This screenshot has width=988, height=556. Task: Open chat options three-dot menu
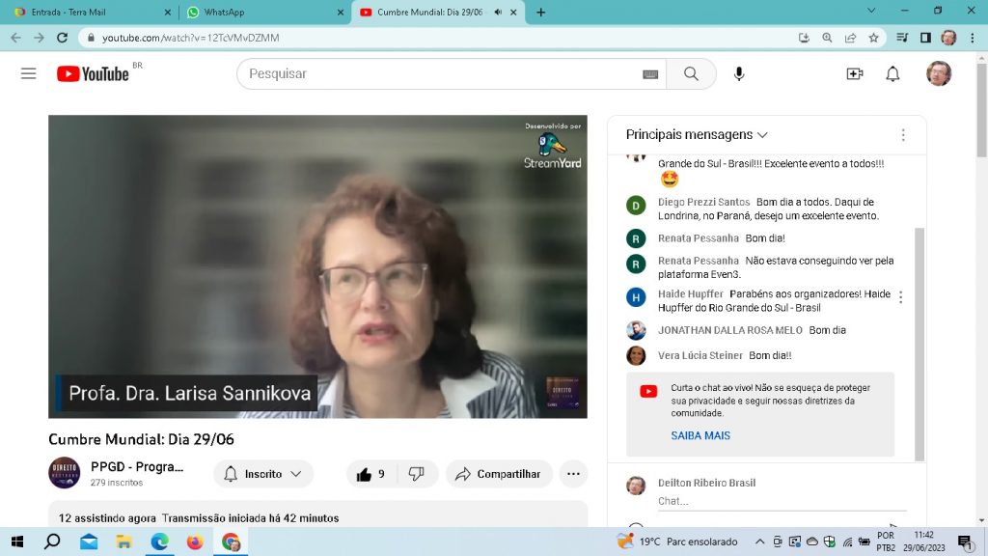pyautogui.click(x=903, y=135)
